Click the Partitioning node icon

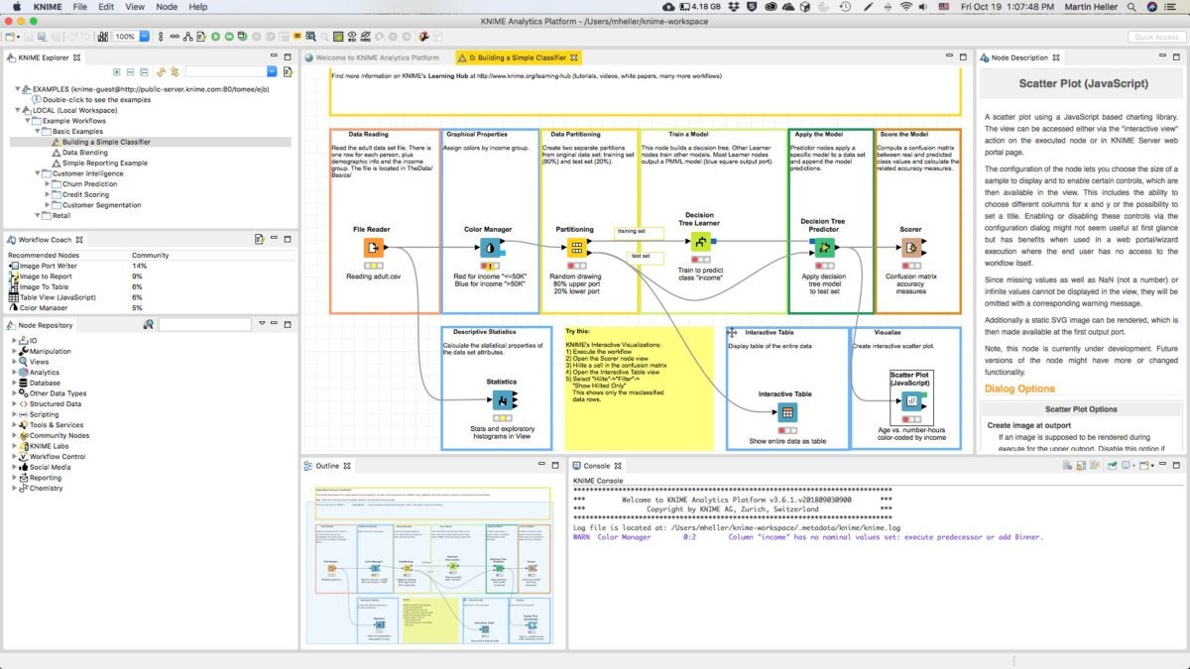pyautogui.click(x=575, y=248)
